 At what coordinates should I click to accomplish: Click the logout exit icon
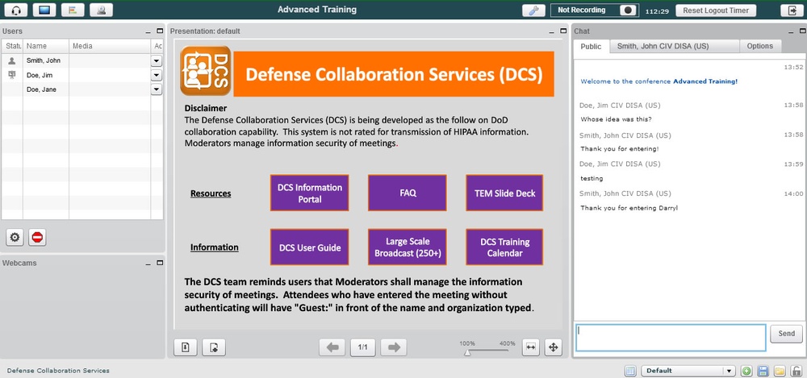(x=792, y=10)
